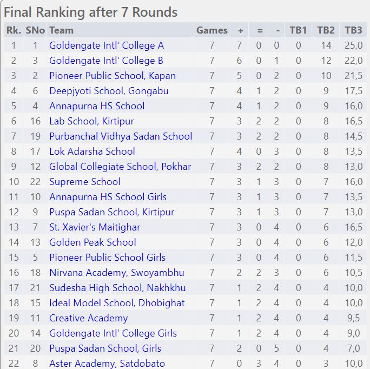Open Goldengate Intl' College Girls link
The height and width of the screenshot is (369, 370).
point(113,333)
